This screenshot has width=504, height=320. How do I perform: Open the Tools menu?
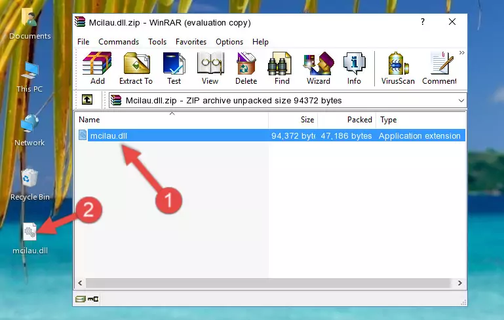pos(157,42)
